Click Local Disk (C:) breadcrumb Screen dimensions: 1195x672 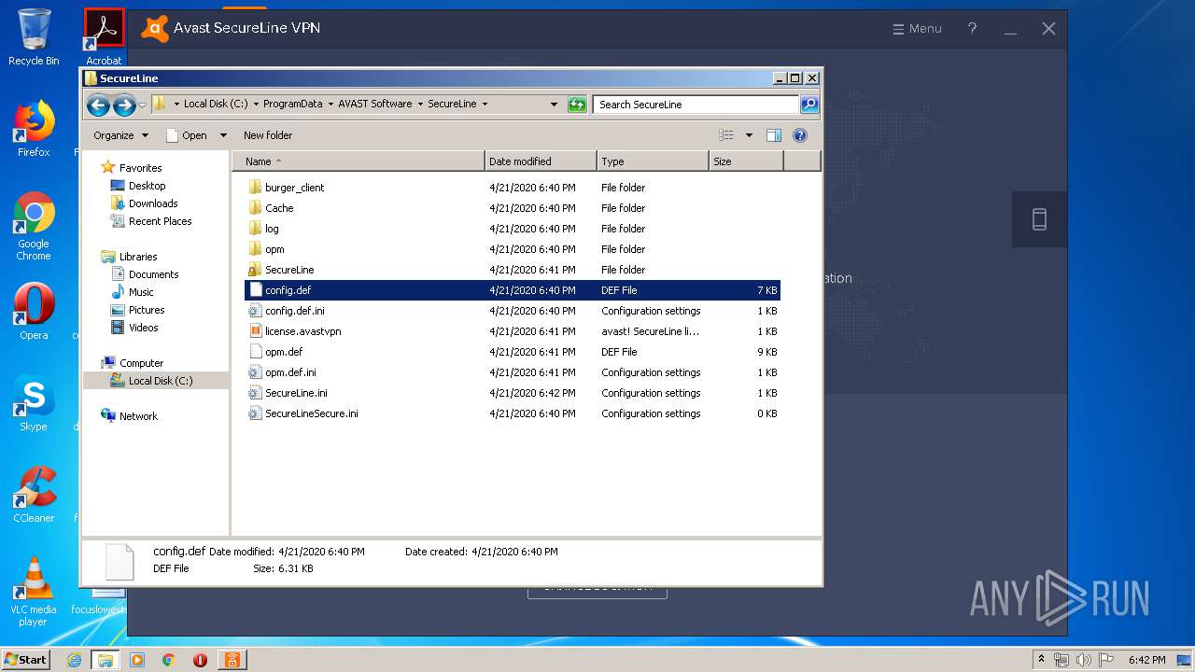(x=216, y=104)
